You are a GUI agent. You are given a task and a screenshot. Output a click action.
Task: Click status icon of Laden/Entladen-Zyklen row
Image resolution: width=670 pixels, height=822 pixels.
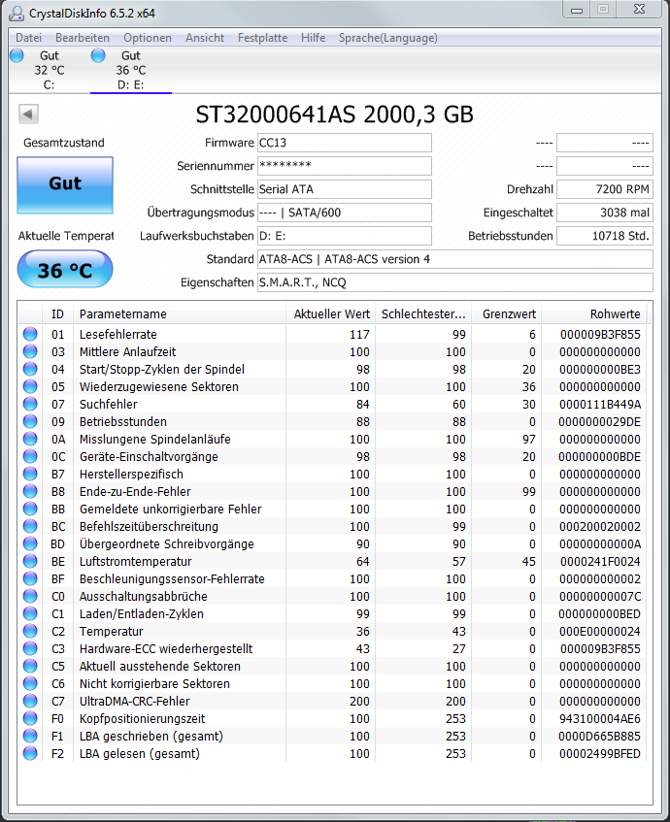click(30, 613)
